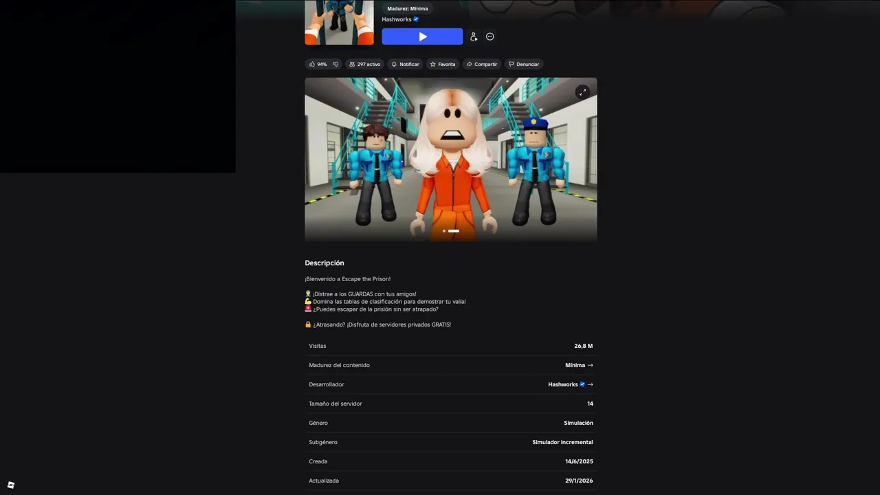Click the Hashworks developer name under title
Viewport: 880px width, 495px height.
[397, 19]
